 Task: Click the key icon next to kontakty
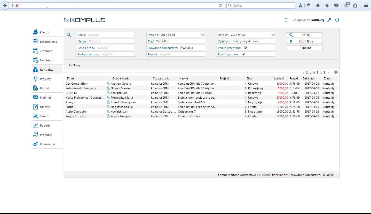coord(329,20)
